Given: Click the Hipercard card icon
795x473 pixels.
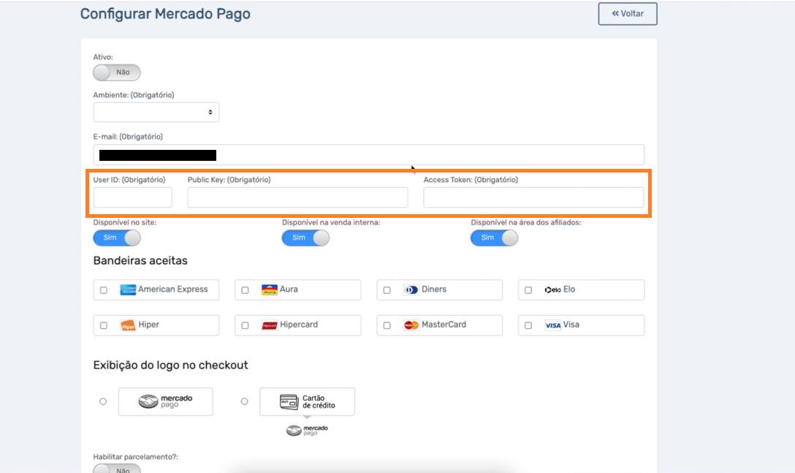Looking at the screenshot, I should pos(269,325).
